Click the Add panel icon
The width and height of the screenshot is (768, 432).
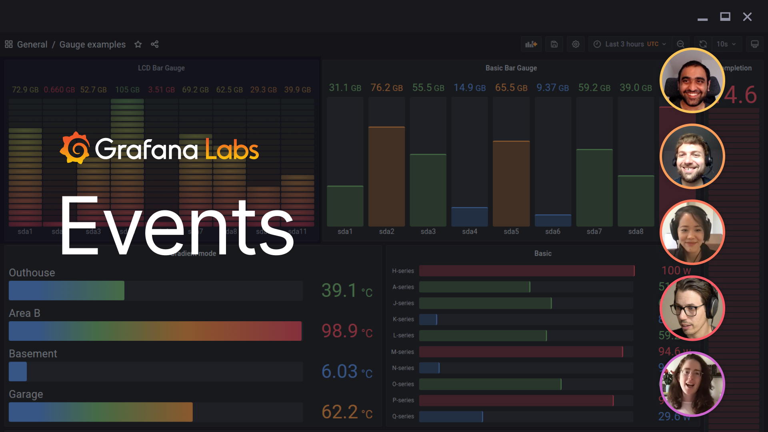[x=531, y=44]
